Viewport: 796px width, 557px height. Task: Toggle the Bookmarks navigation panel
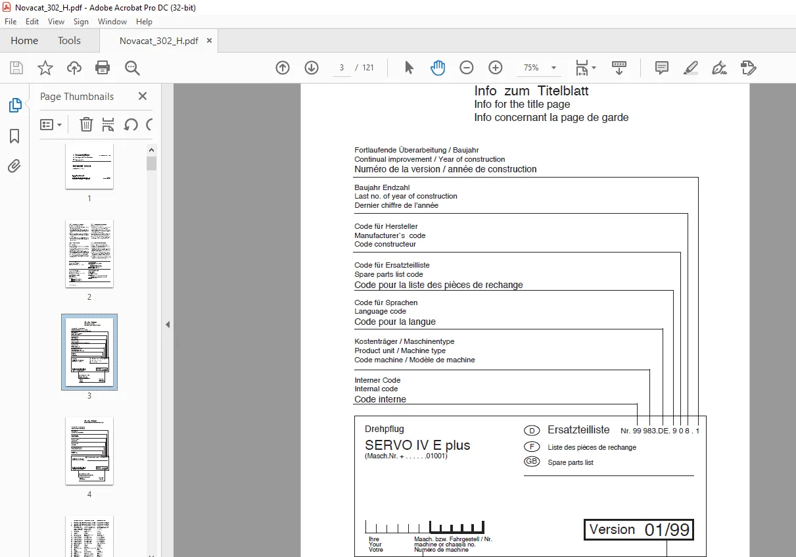(x=14, y=136)
